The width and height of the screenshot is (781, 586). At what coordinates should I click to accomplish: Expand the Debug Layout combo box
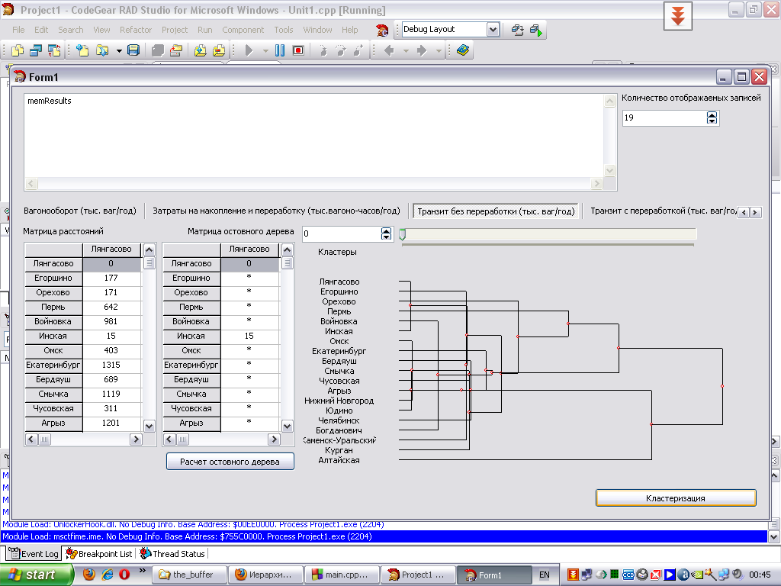pos(493,30)
